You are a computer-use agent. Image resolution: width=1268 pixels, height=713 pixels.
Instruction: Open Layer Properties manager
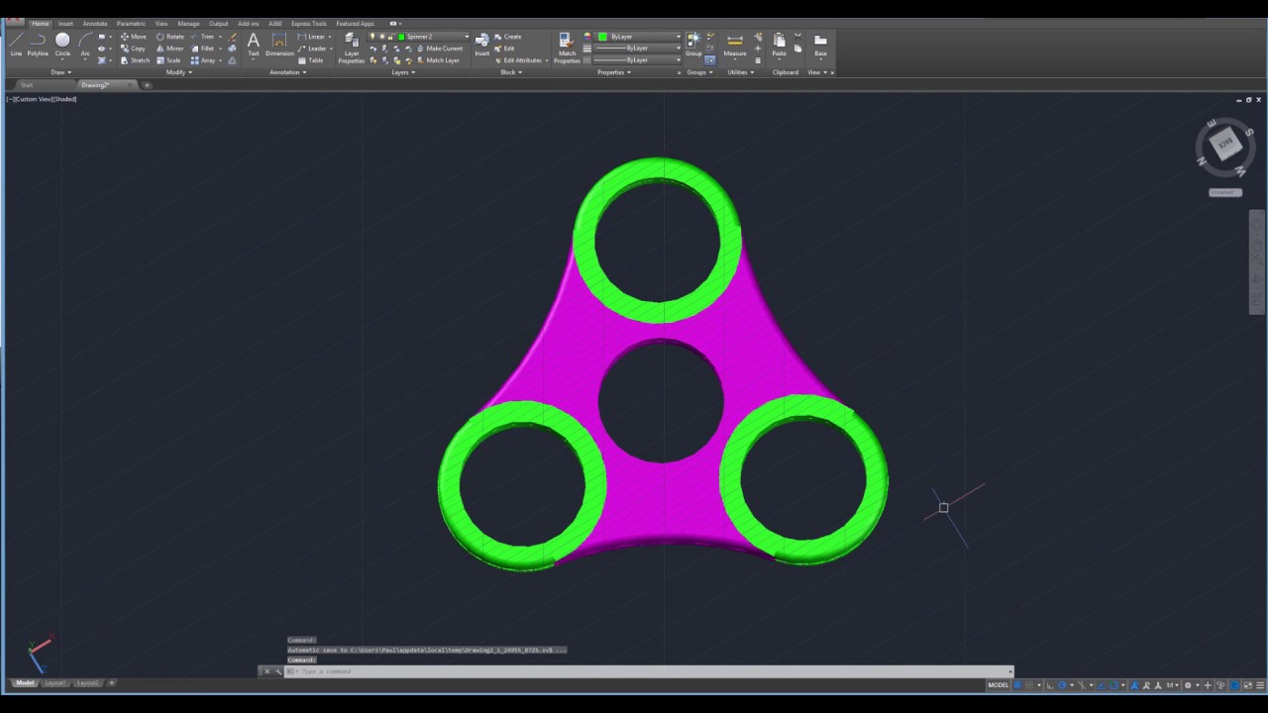pos(352,48)
